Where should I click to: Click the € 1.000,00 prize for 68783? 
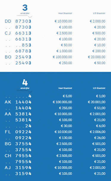coord(64,51)
